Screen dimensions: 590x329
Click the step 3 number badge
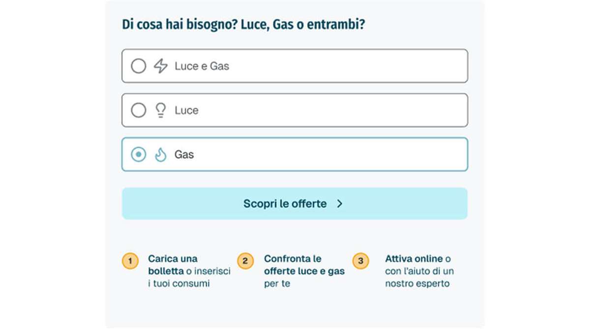tap(360, 261)
